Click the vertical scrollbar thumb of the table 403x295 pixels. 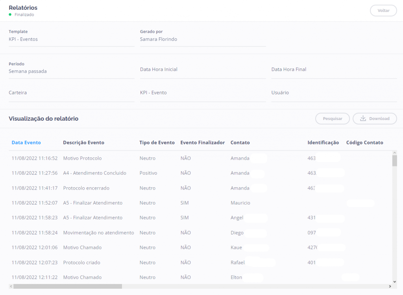pos(394,160)
